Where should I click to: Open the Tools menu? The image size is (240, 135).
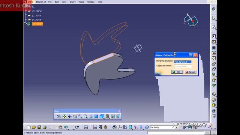pyautogui.click(x=81, y=2)
